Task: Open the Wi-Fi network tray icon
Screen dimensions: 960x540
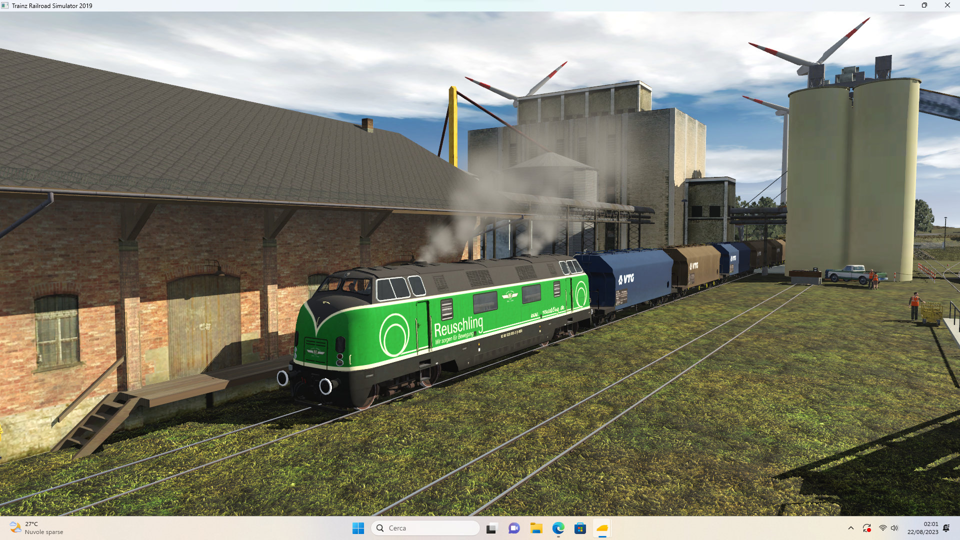Action: (883, 528)
